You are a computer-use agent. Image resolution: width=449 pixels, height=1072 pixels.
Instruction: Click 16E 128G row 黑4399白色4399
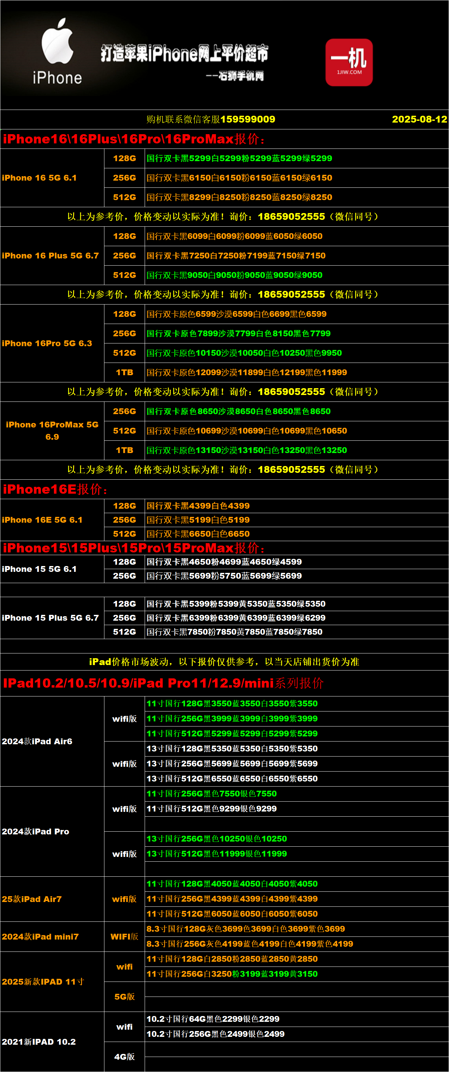coord(296,506)
